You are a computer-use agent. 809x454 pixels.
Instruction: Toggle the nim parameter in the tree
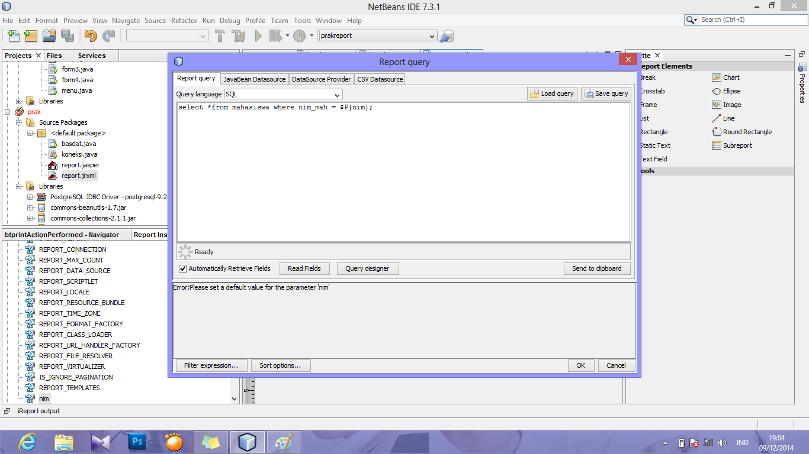click(43, 398)
